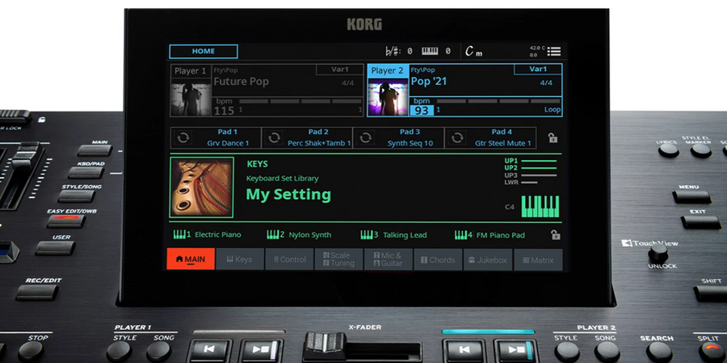Viewport: 727px width, 363px height.
Task: Tap the Pad 1 loop icon
Action: (183, 138)
